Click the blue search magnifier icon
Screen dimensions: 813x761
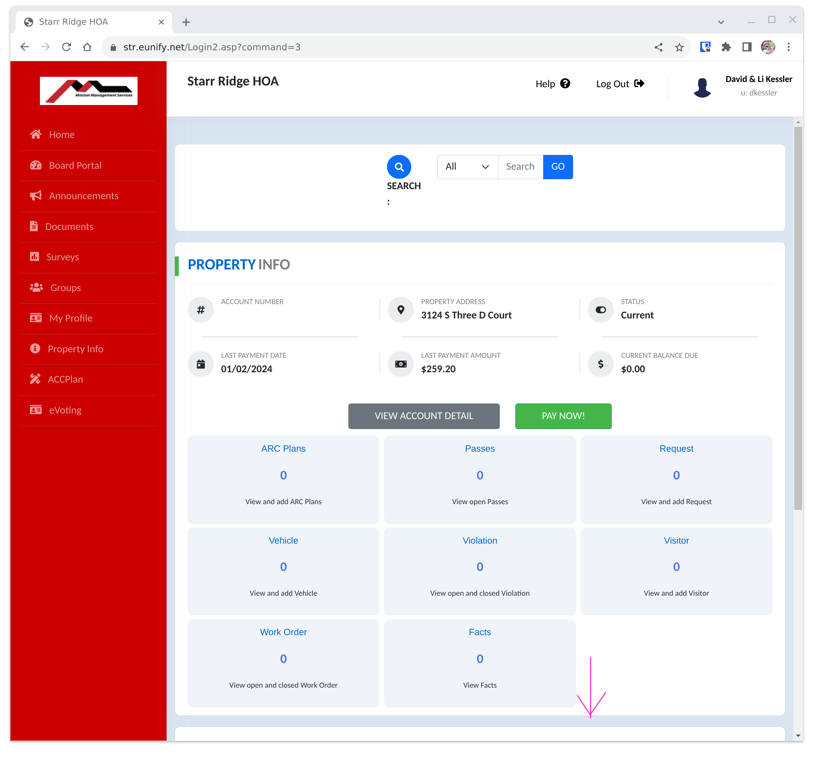click(x=398, y=167)
